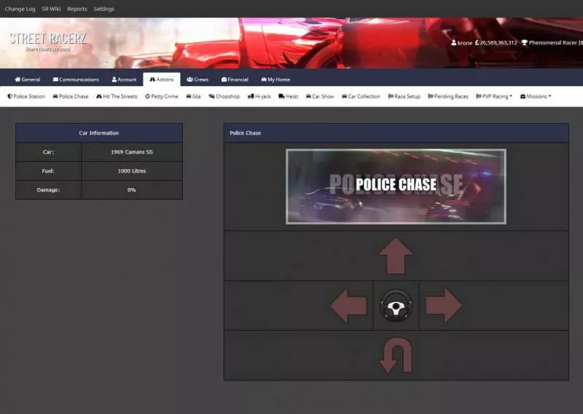Click the Police Chase banner image
The width and height of the screenshot is (583, 414).
tap(396, 186)
